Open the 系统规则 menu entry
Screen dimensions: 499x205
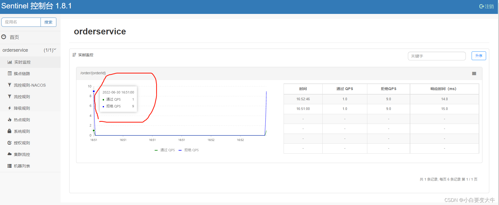22,132
